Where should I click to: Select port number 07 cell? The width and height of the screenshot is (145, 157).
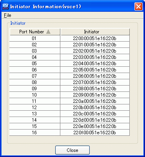pyautogui.click(x=35, y=76)
